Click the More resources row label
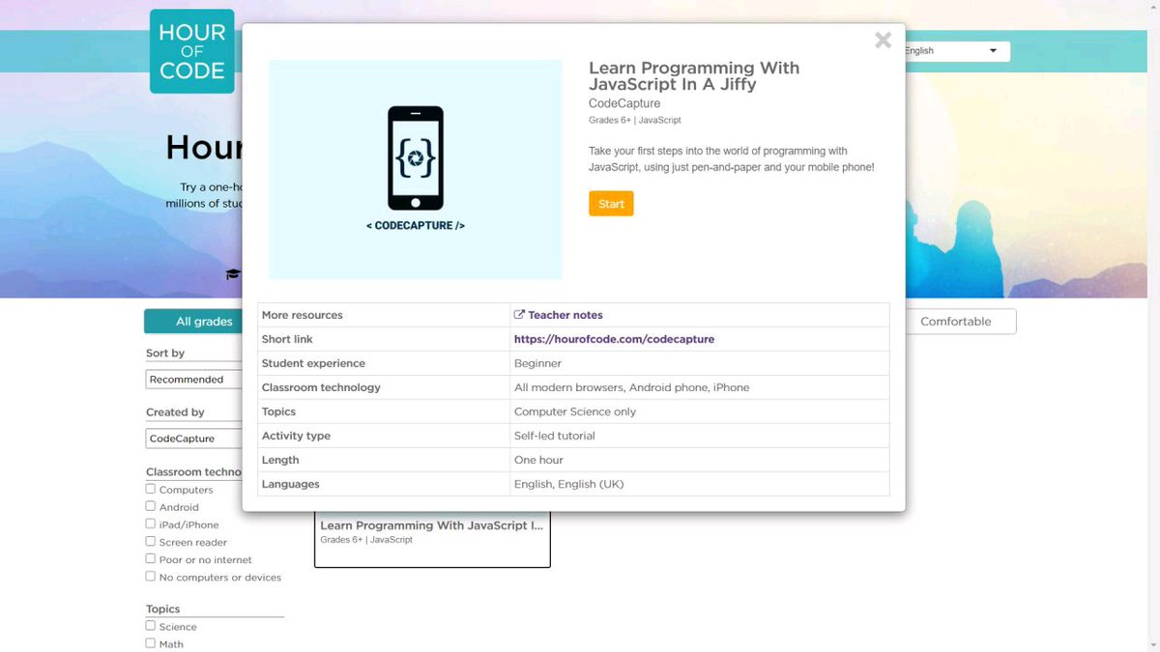The width and height of the screenshot is (1160, 652). (x=303, y=315)
